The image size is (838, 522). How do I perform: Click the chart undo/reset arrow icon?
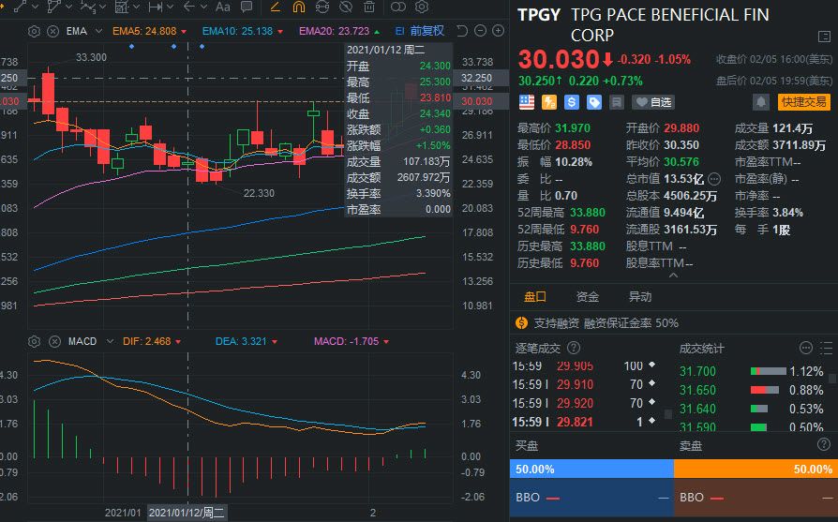[462, 31]
